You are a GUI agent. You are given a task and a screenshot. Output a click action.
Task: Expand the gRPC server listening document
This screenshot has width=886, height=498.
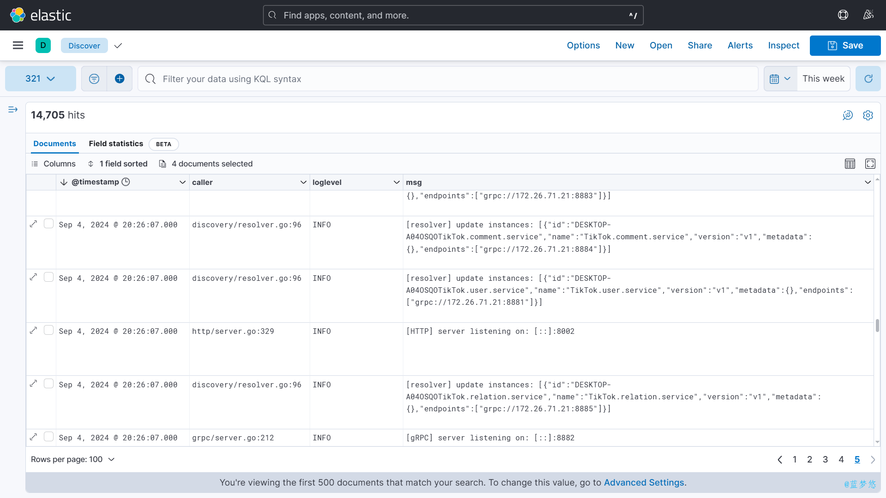pos(34,437)
